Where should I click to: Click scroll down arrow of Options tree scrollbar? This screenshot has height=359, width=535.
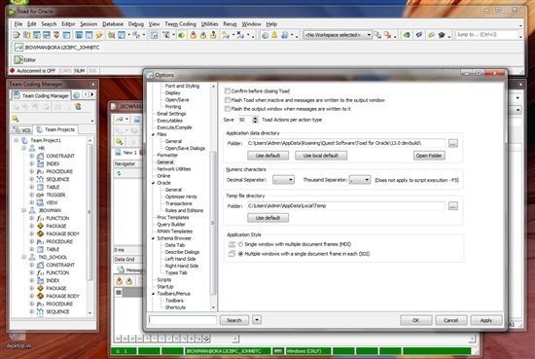213,307
